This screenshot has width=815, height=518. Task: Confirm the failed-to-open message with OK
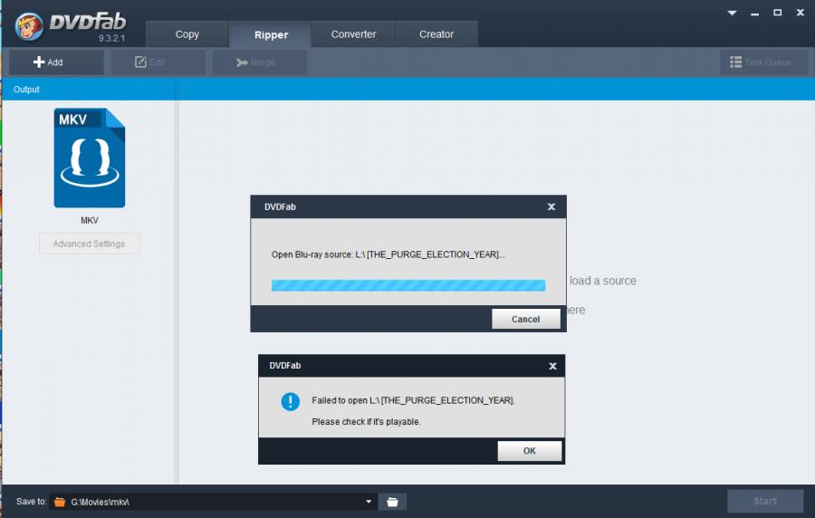coord(529,451)
